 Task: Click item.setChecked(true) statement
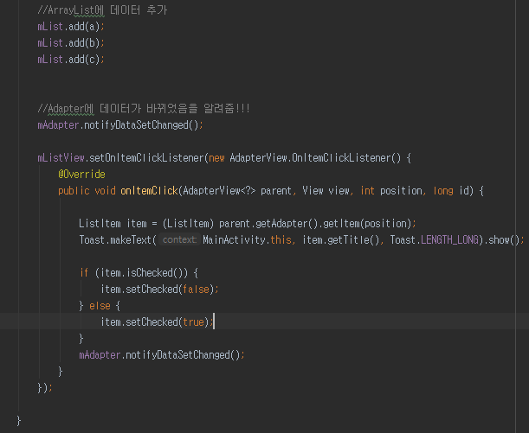click(x=157, y=322)
